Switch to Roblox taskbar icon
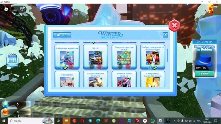The image size is (221, 124). 160,121
